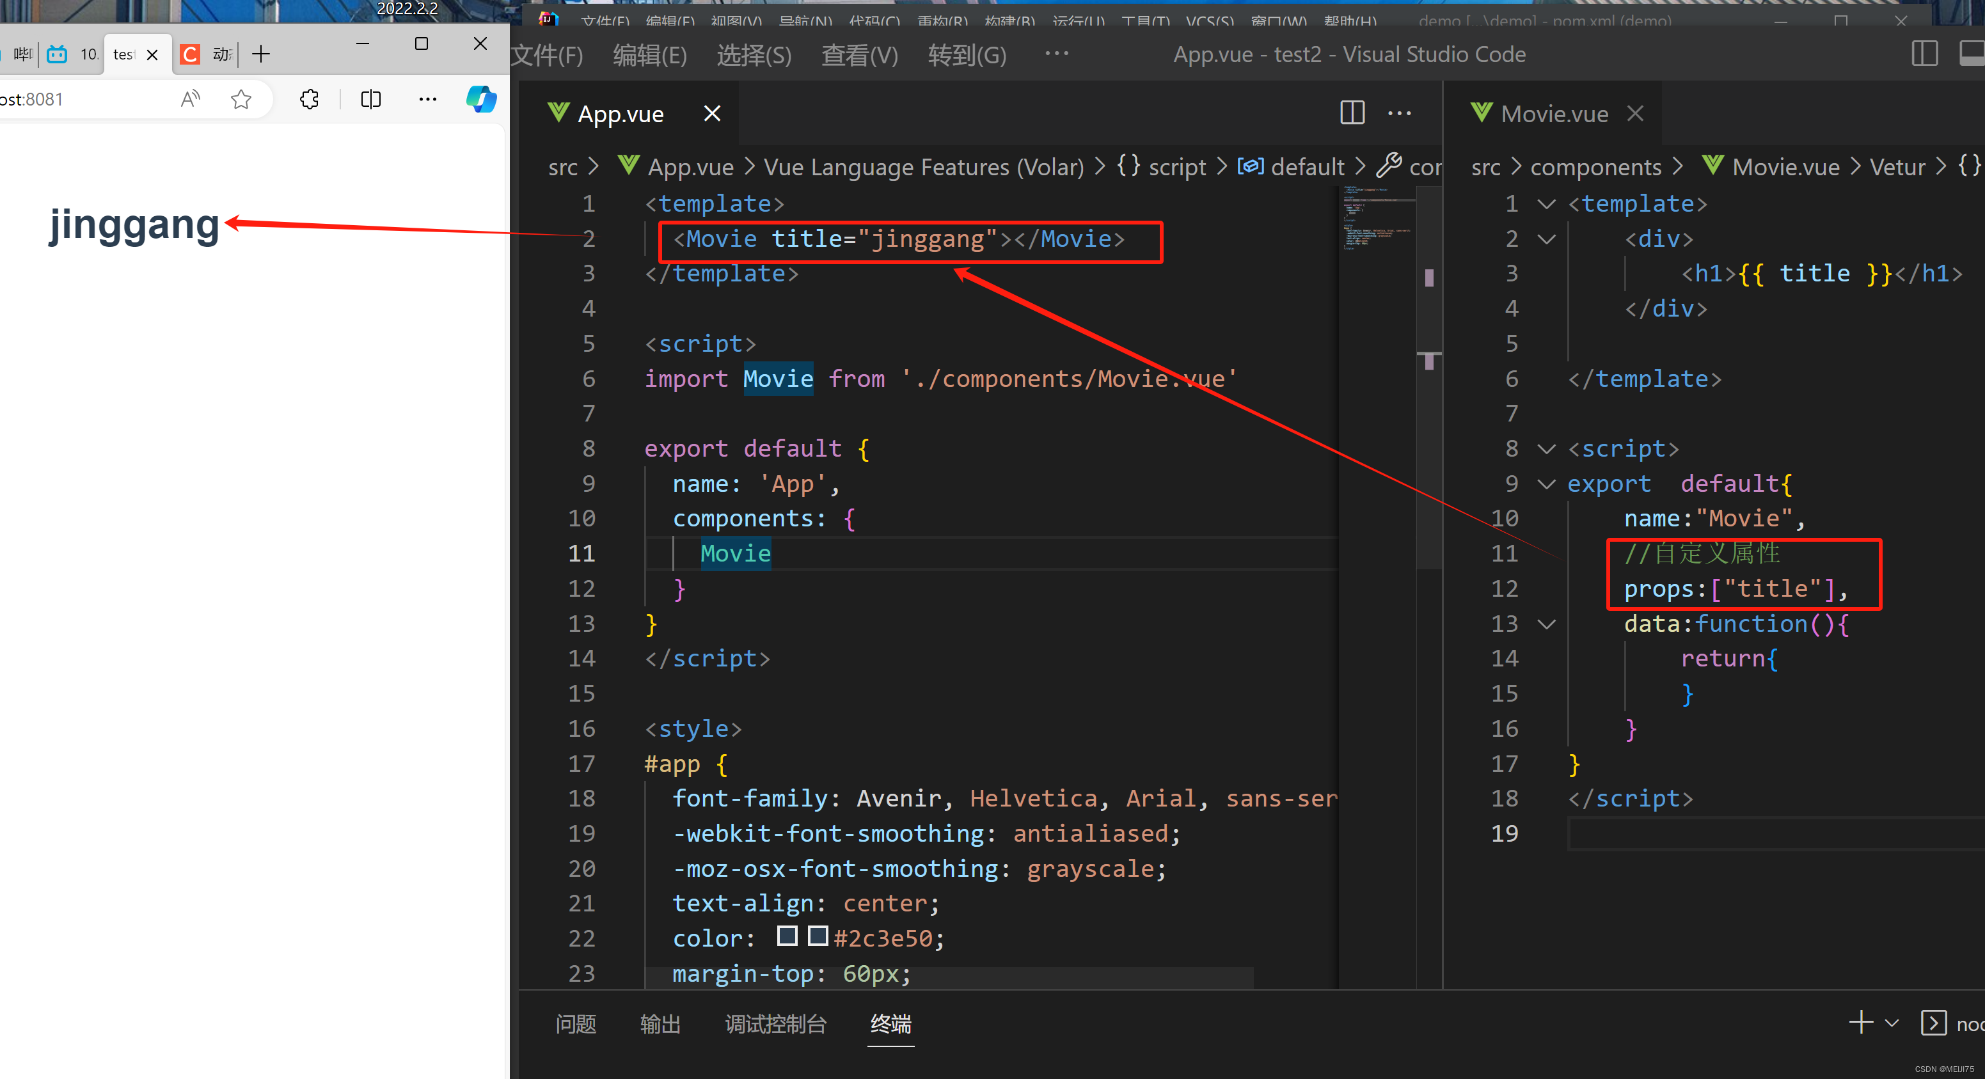
Task: Click the jinggang heading on the web page
Action: tap(134, 224)
